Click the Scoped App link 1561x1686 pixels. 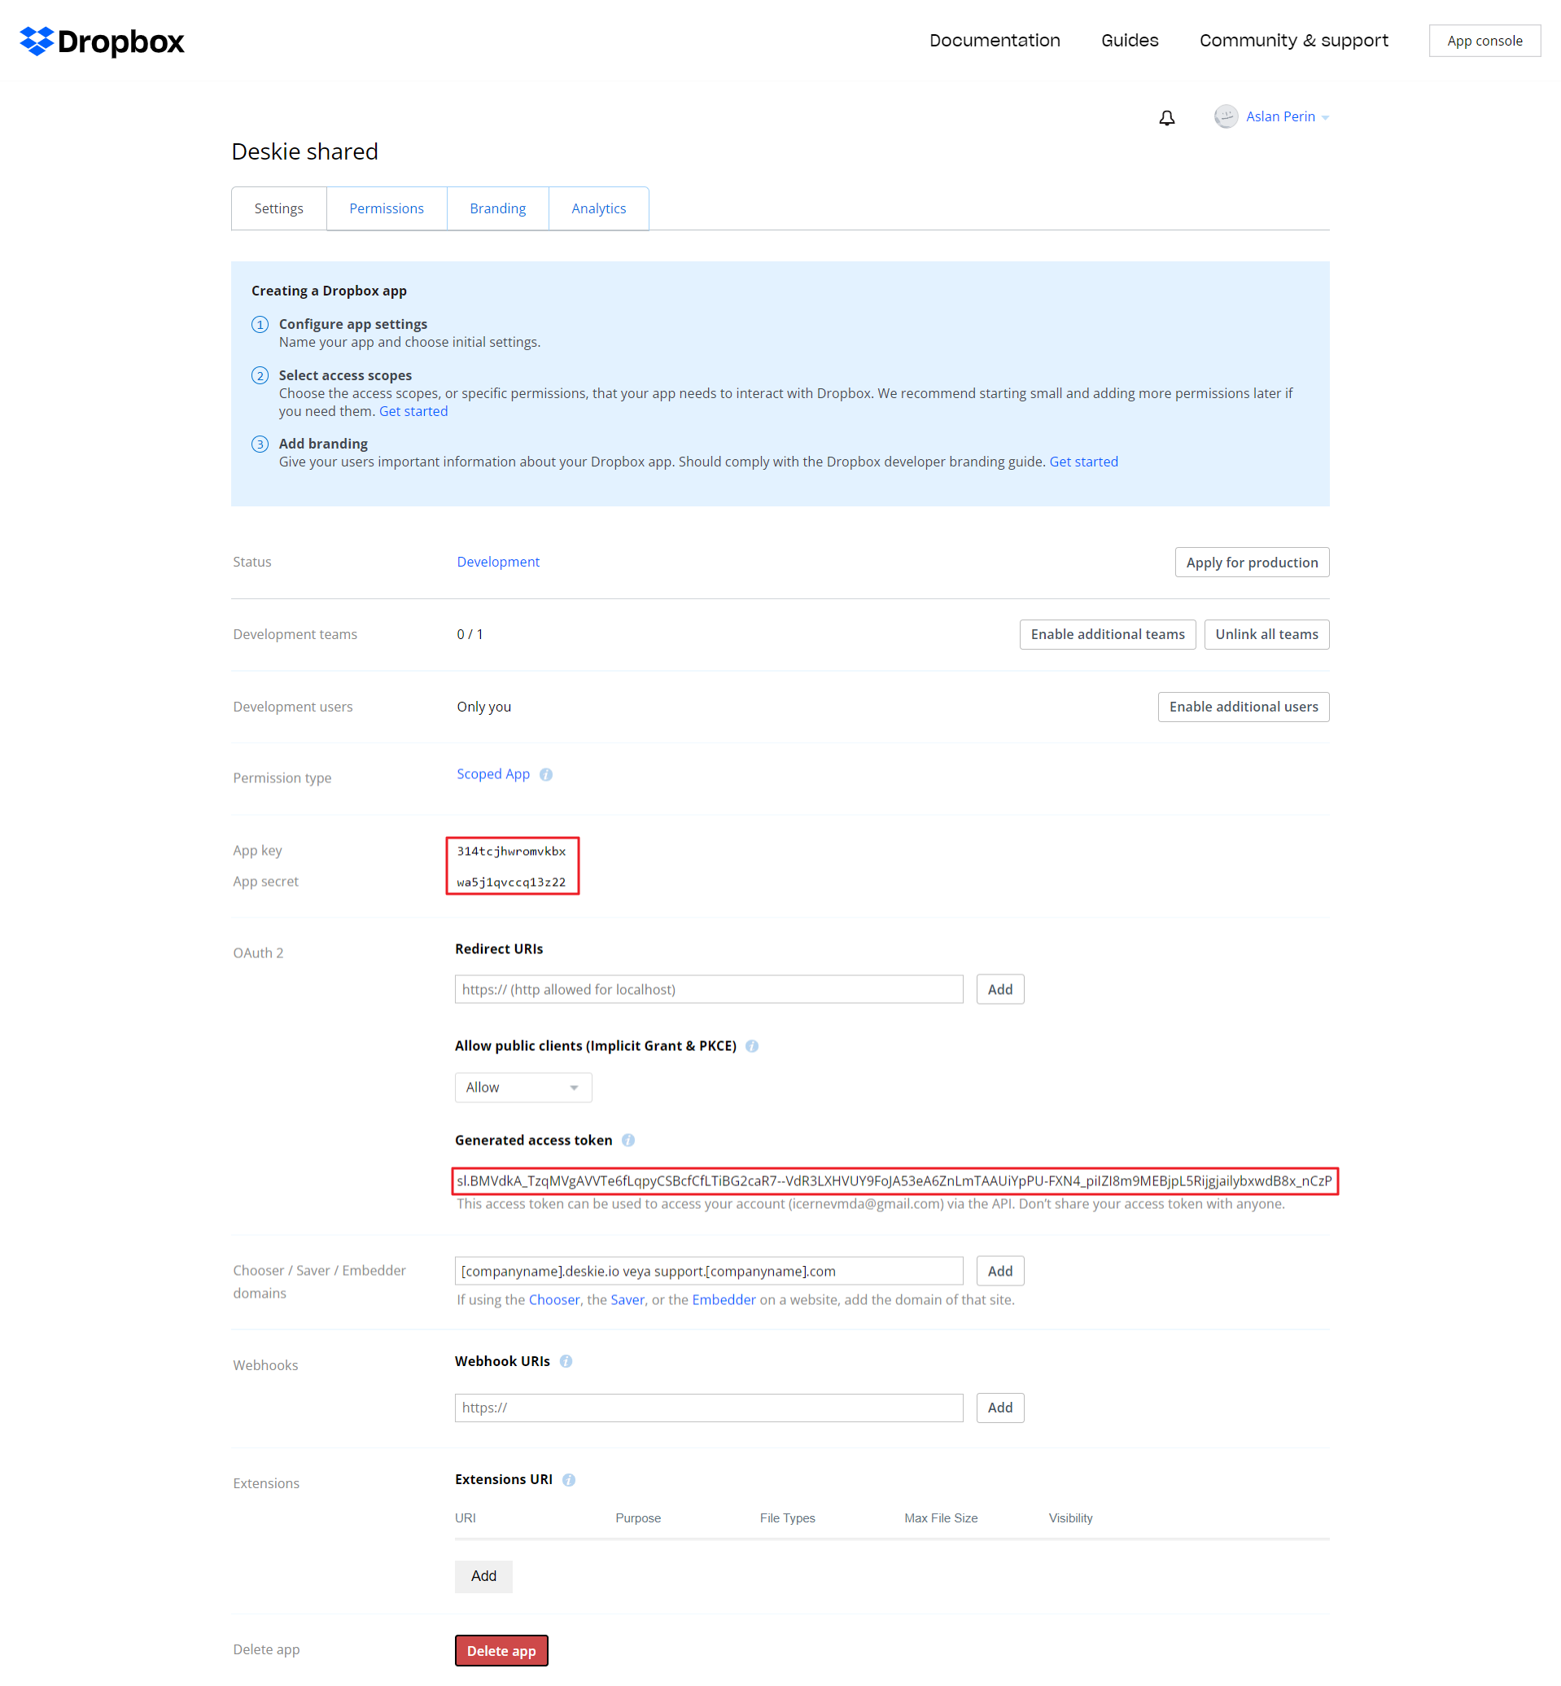pyautogui.click(x=493, y=773)
